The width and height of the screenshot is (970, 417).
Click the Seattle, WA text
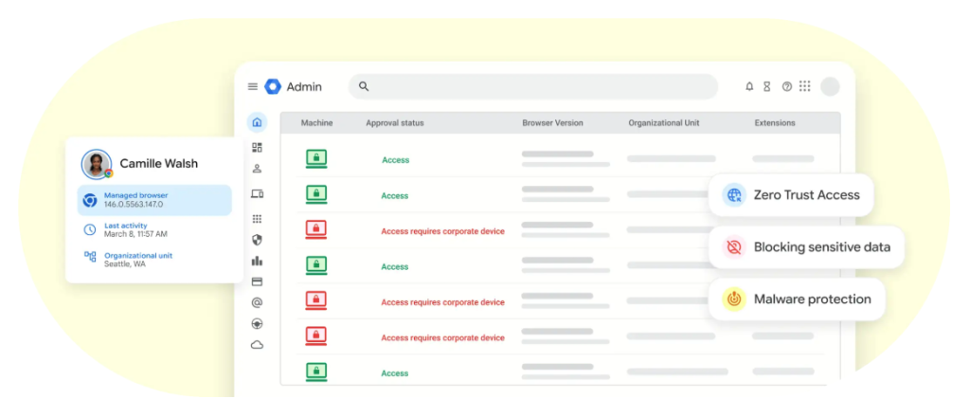click(125, 264)
